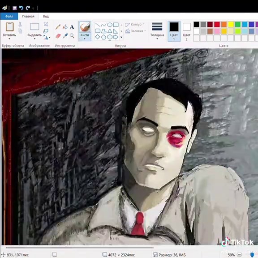The height and width of the screenshot is (258, 258).
Task: Switch to the Главная ribbon tab
Action: point(28,16)
